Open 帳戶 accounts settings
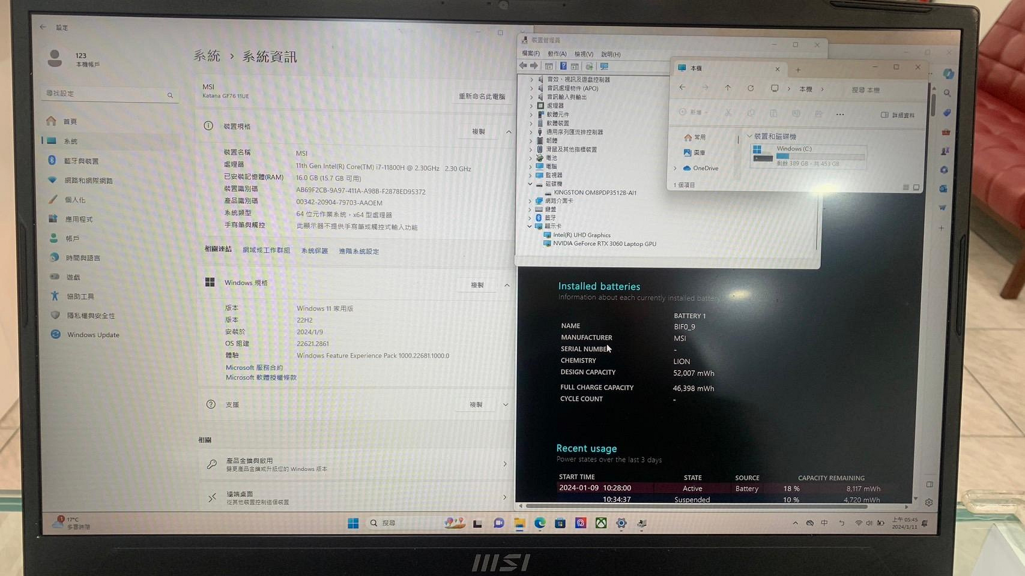This screenshot has width=1025, height=576. (x=73, y=238)
